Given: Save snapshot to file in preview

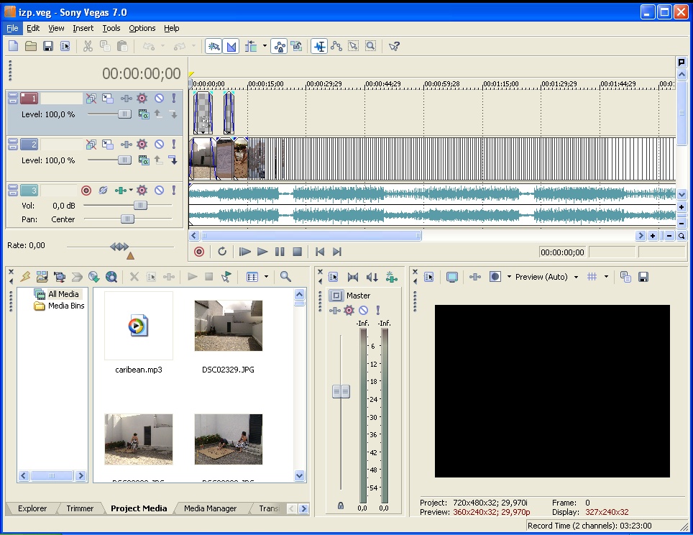Looking at the screenshot, I should click(x=643, y=277).
